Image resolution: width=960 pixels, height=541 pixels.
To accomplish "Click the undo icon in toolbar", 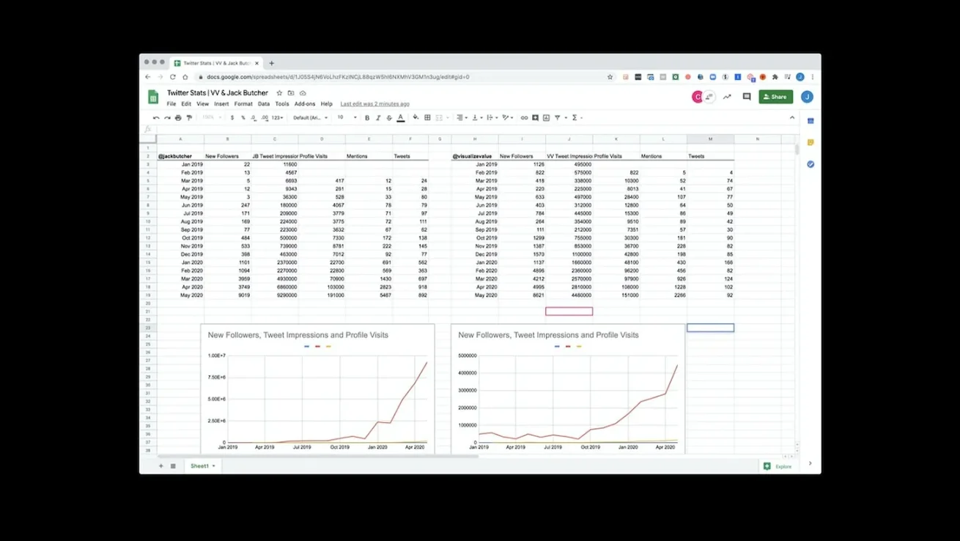I will [156, 117].
